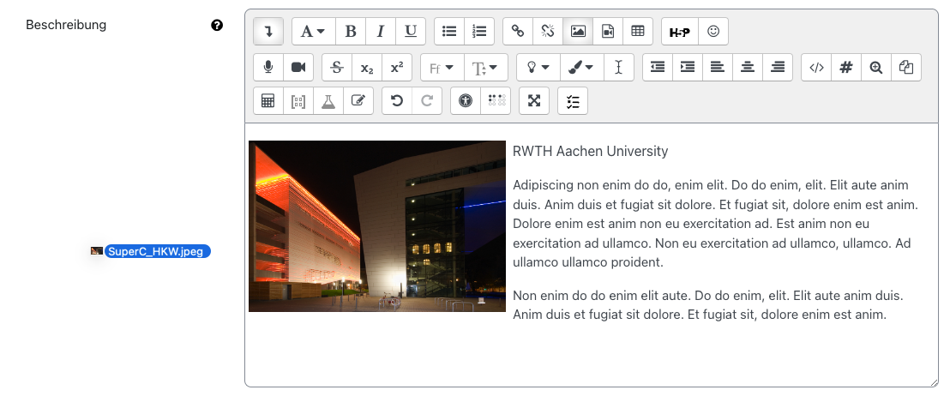Click the SuperC_HKW.jpeg file label
Viewport: 950px width, 396px height.
tap(158, 251)
